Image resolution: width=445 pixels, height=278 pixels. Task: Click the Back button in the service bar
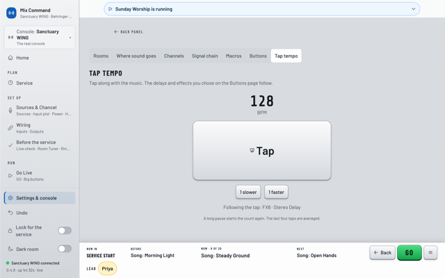(x=382, y=252)
